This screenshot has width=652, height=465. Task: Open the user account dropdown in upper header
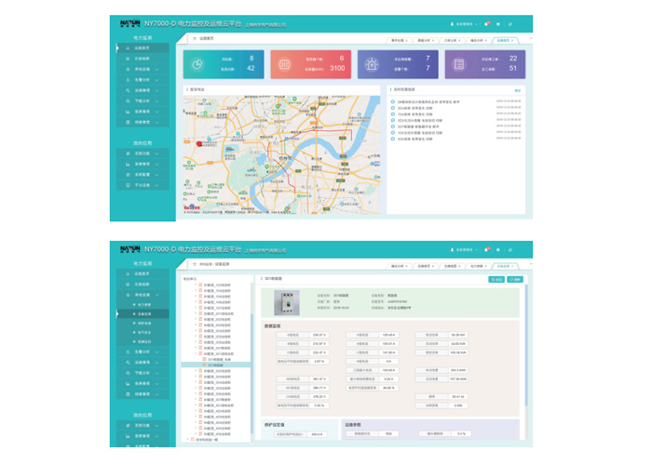466,23
